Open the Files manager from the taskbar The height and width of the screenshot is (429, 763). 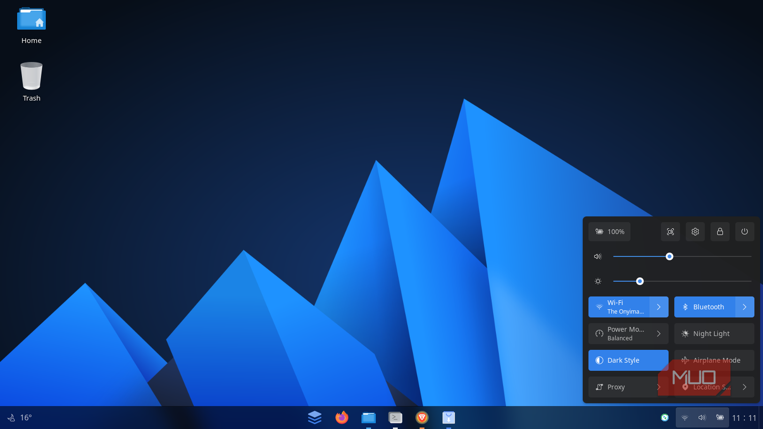pyautogui.click(x=368, y=417)
